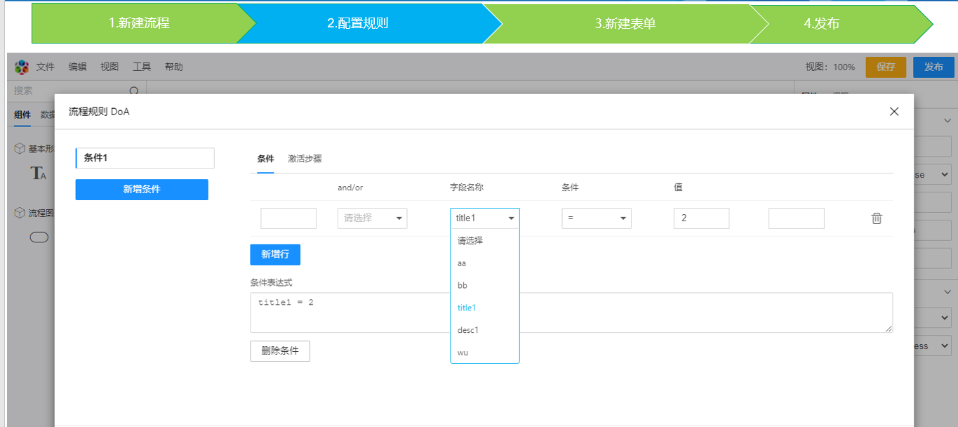Click the empty field before and/or dropdown

pos(288,218)
